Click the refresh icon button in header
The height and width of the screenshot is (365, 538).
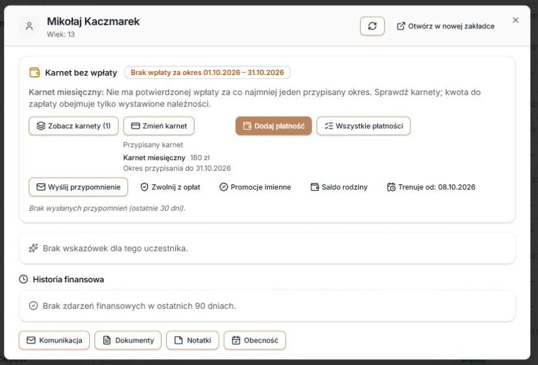coord(372,26)
